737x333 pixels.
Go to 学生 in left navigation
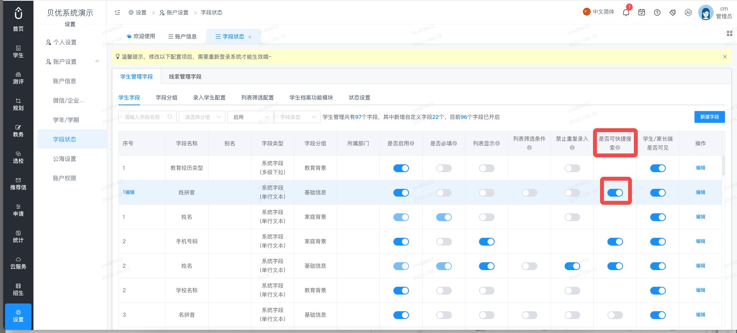coord(18,52)
